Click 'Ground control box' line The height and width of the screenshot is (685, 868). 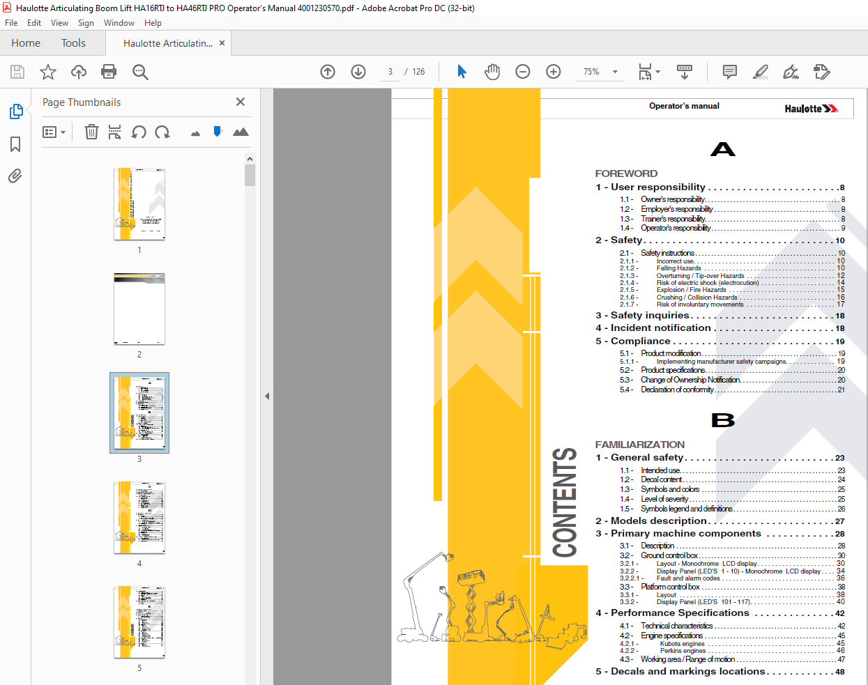click(x=732, y=555)
